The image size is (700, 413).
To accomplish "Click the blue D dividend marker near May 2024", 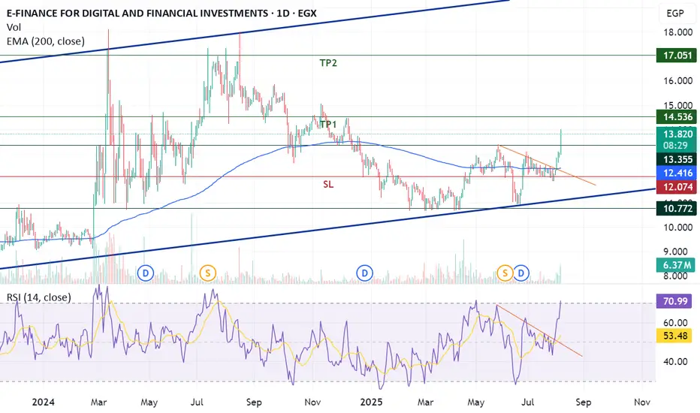I will coord(146,273).
